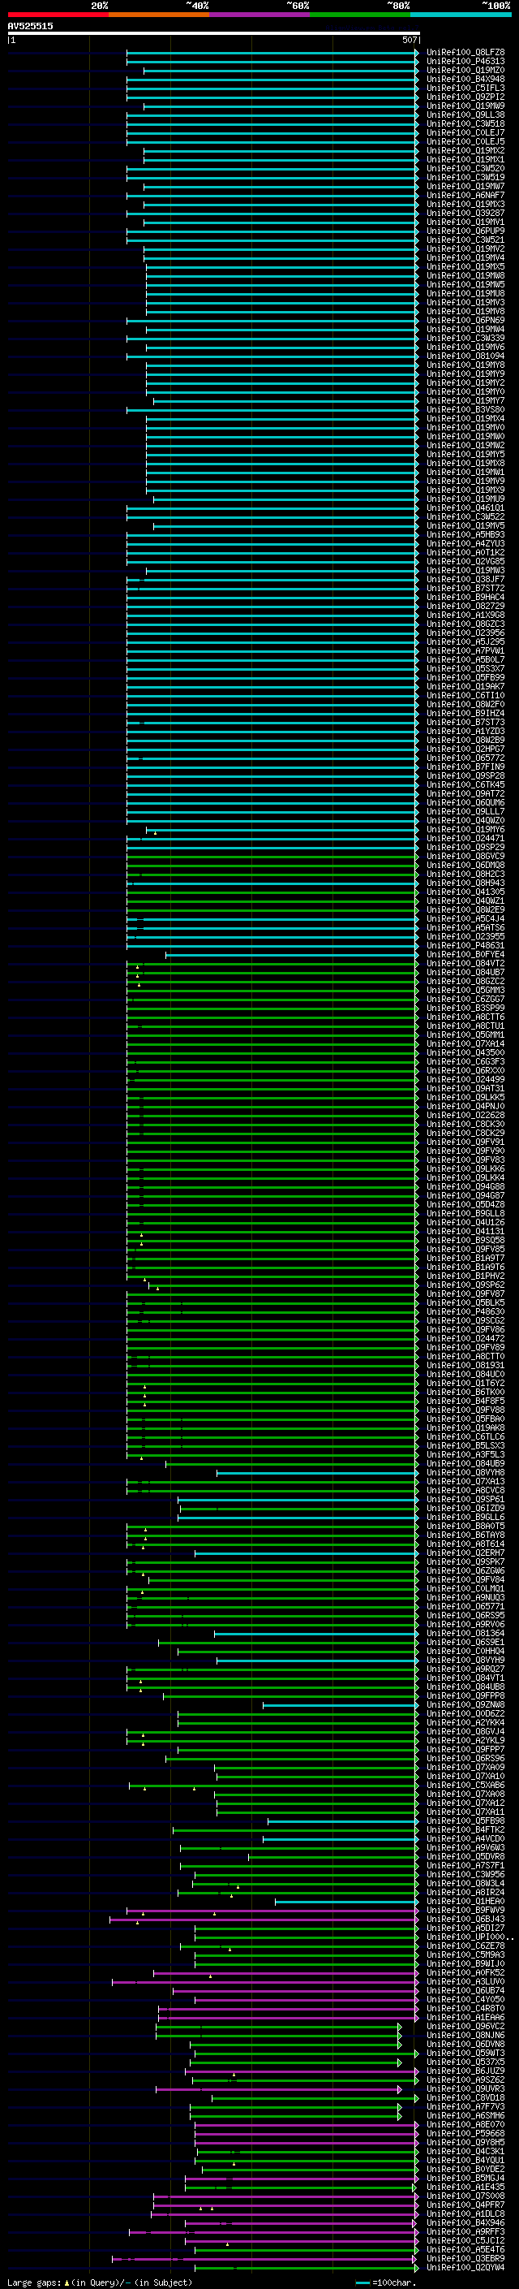519x2289 pixels.
Task: Select hit label UniRef100_Q96VC2
Action: [x=465, y=2026]
